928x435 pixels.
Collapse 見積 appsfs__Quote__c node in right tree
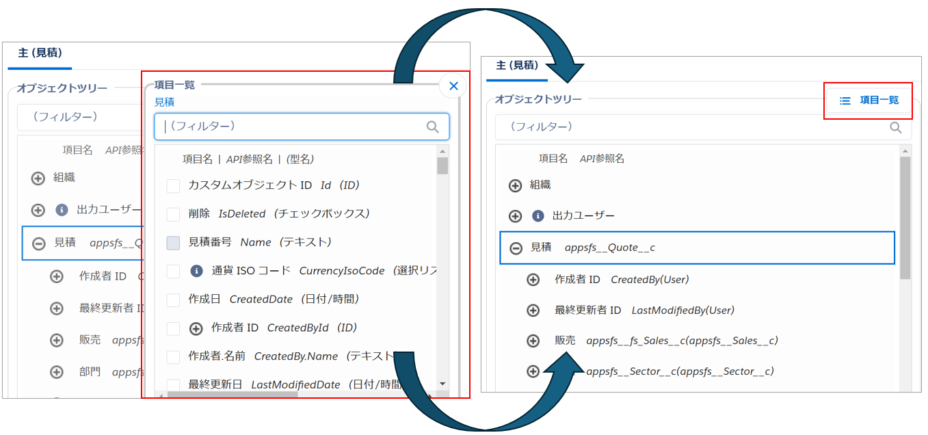pyautogui.click(x=516, y=248)
